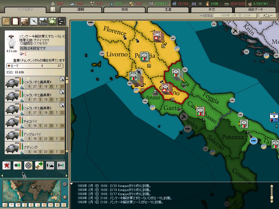Image resolution: width=279 pixels, height=209 pixels.
Task: Zoom in with minimap plus button
Action: pyautogui.click(x=65, y=184)
